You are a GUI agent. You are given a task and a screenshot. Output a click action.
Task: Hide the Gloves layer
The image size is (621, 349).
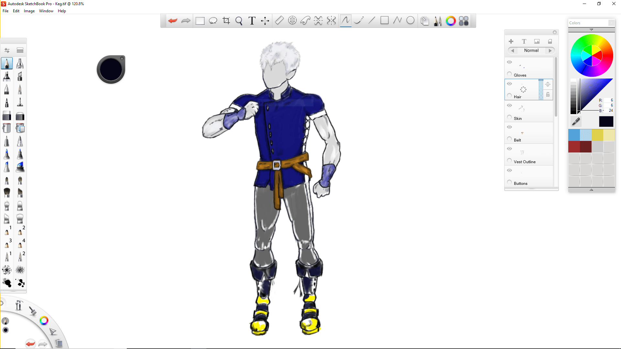[509, 62]
